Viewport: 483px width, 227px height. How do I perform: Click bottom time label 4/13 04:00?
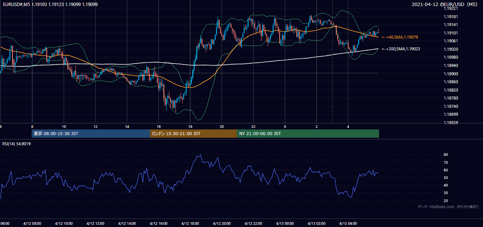click(x=348, y=224)
